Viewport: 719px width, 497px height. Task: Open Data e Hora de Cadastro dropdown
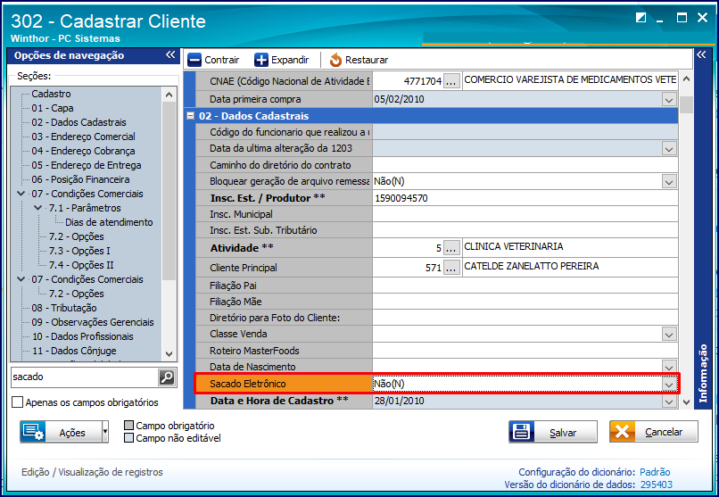tap(669, 402)
